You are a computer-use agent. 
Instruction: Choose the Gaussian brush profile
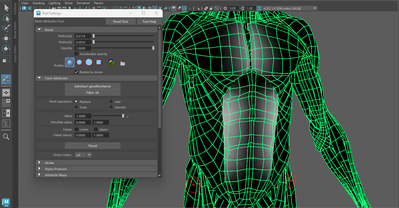[x=70, y=63]
